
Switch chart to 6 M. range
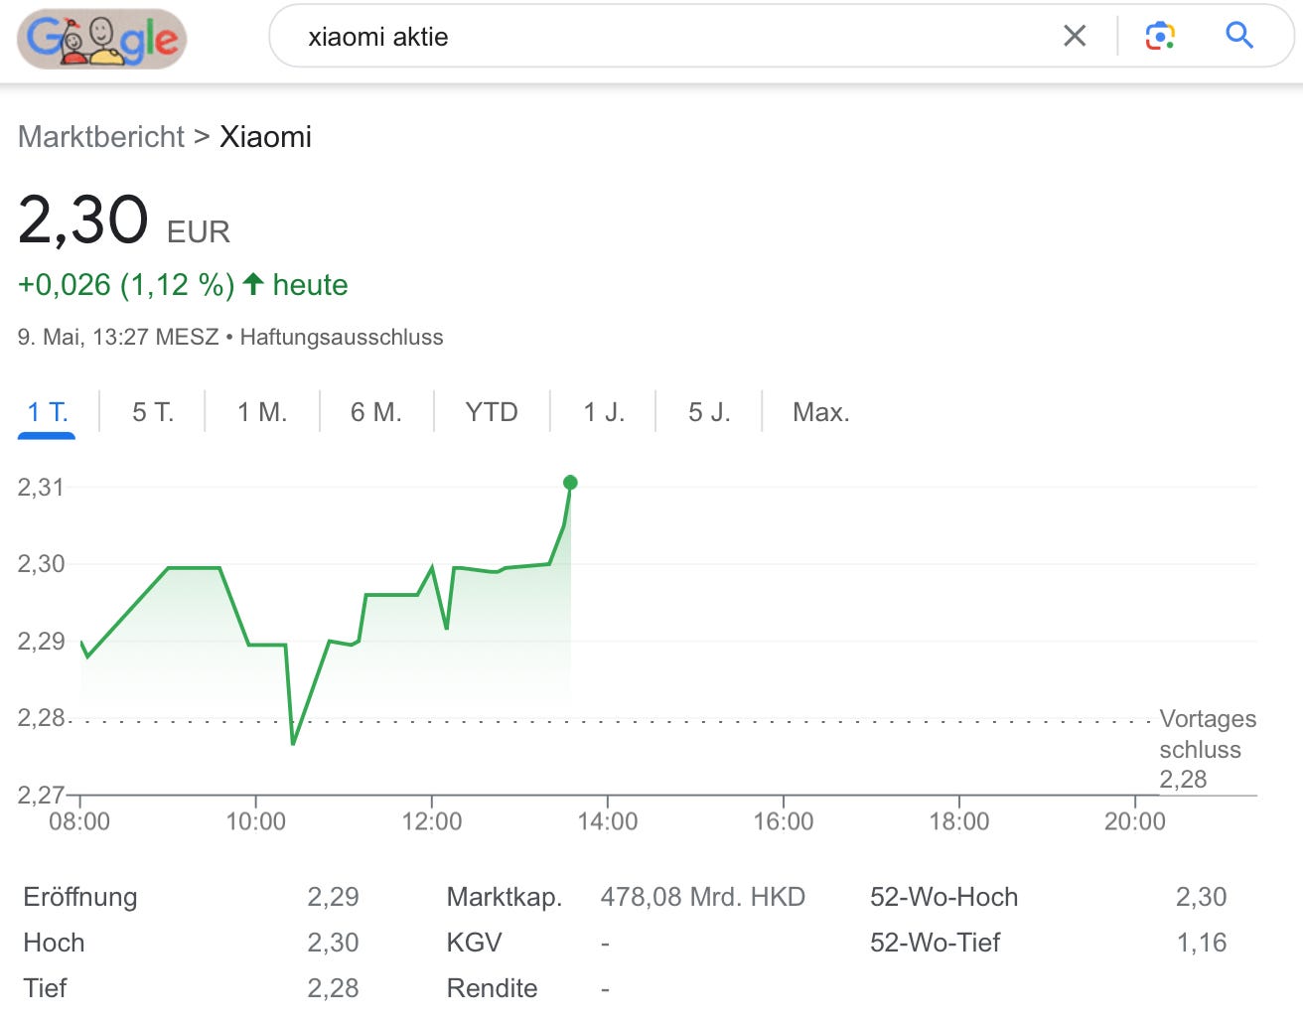tap(376, 412)
